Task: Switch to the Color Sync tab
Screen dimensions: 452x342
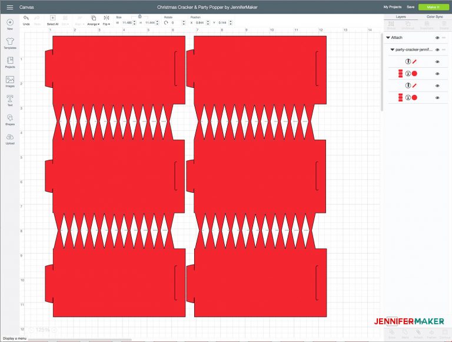Action: pos(435,17)
